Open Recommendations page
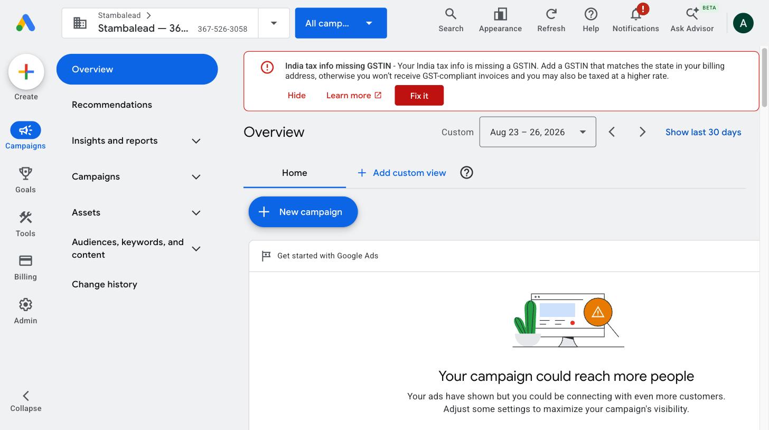 coord(112,105)
